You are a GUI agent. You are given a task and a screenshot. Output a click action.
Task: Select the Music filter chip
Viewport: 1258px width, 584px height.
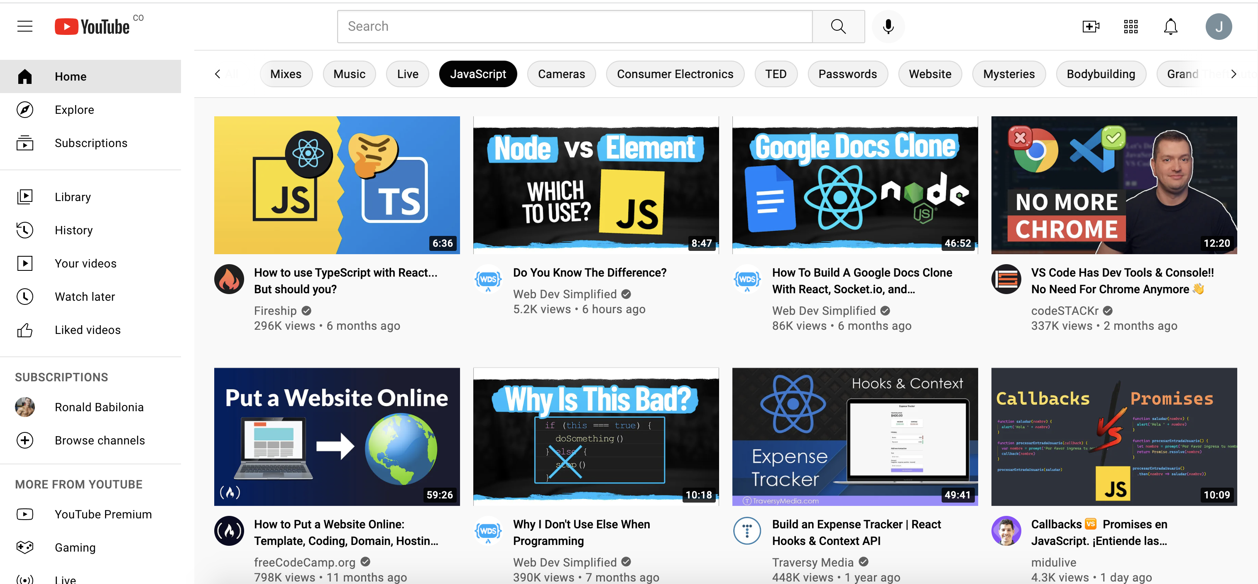[x=349, y=74]
